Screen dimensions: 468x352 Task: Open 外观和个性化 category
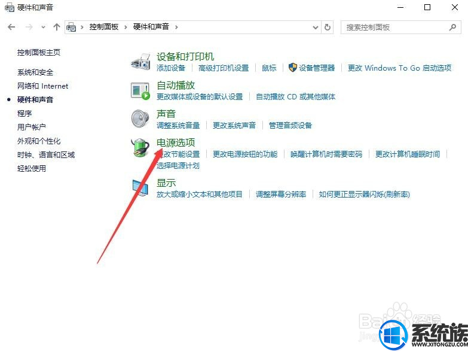(39, 141)
